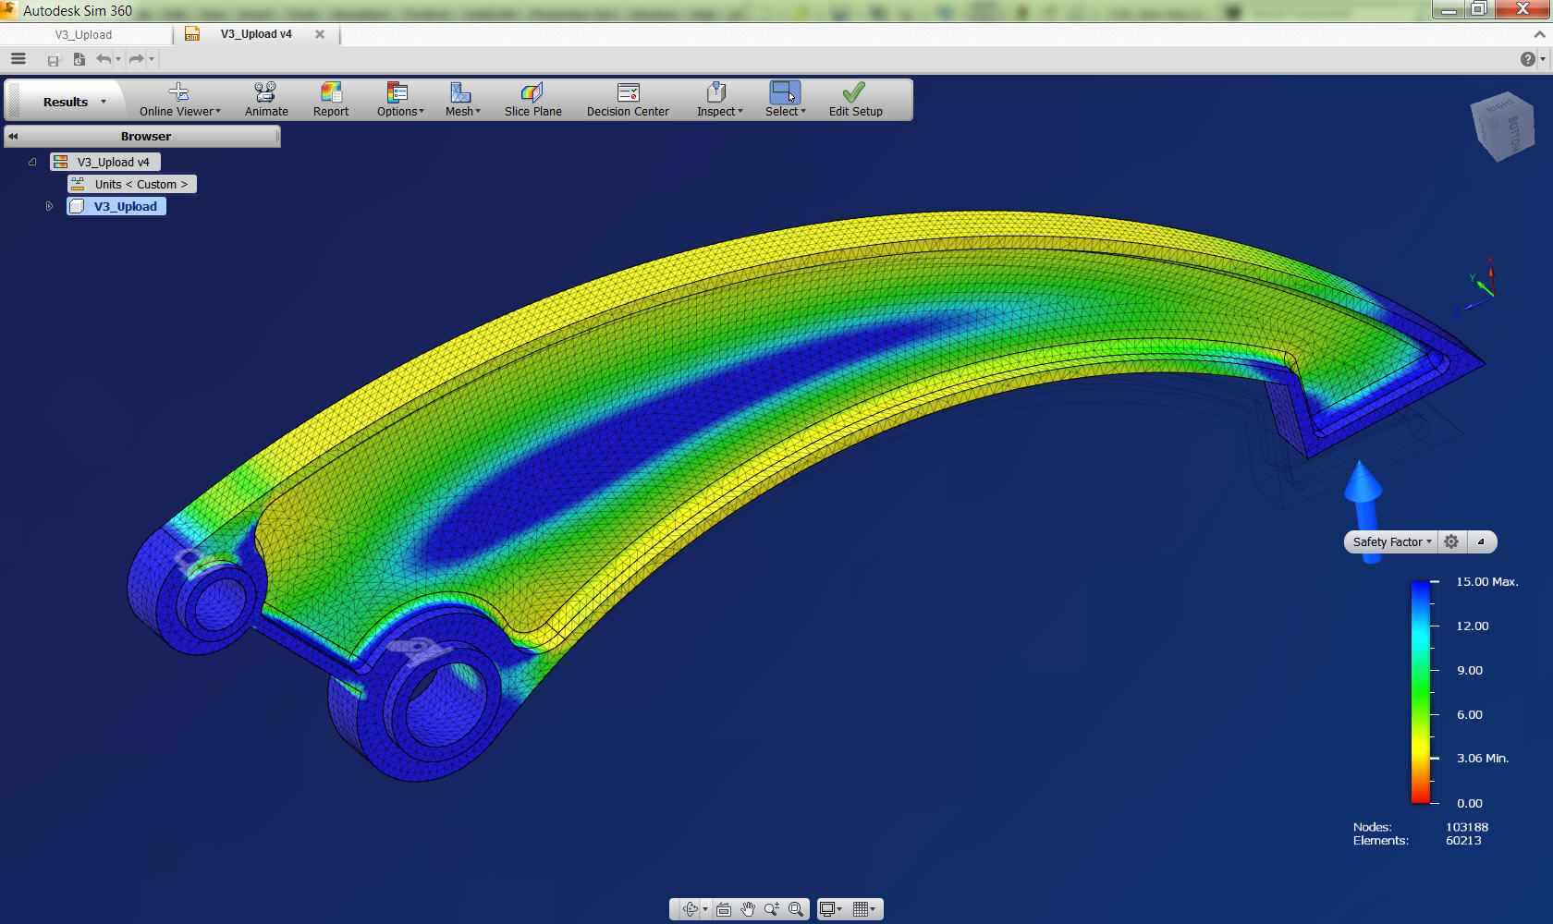
Task: Collapse the V3_Upload v4 tree node
Action: [x=32, y=162]
